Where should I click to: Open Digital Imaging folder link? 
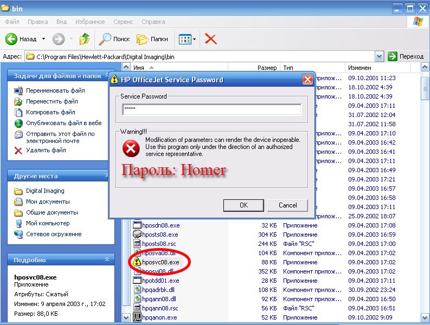(x=45, y=191)
